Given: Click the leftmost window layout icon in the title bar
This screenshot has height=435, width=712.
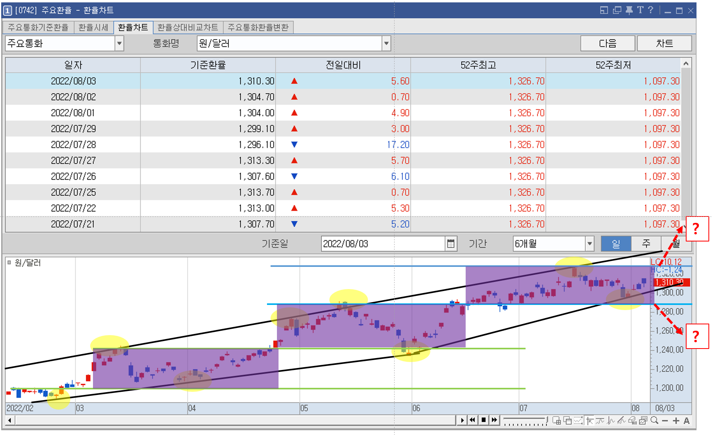Looking at the screenshot, I should (604, 10).
